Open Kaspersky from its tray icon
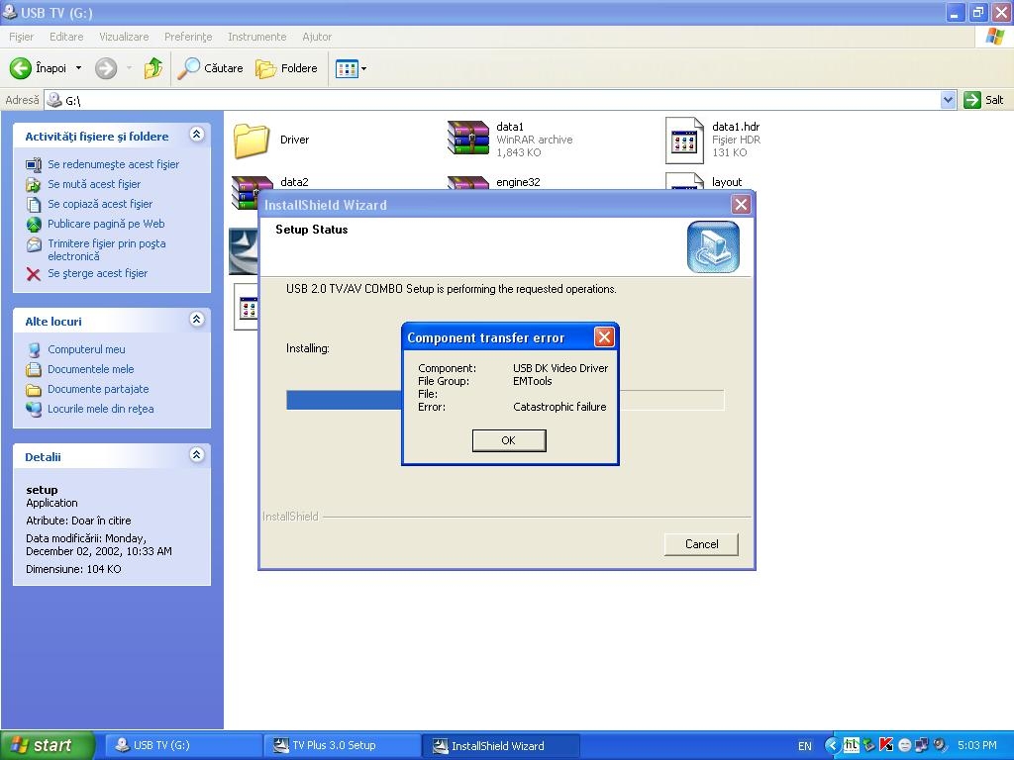Image resolution: width=1014 pixels, height=760 pixels. click(x=884, y=745)
